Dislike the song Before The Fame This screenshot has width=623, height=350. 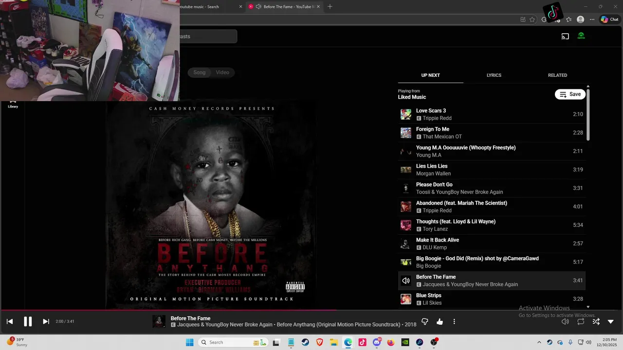[424, 321]
